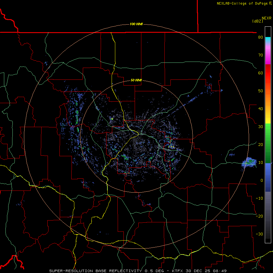Click the radar site center where highways converge
The width and height of the screenshot is (273, 273).
pyautogui.click(x=139, y=134)
